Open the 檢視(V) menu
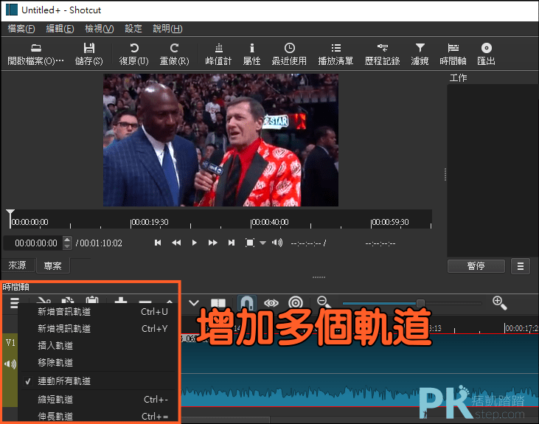 pyautogui.click(x=99, y=29)
